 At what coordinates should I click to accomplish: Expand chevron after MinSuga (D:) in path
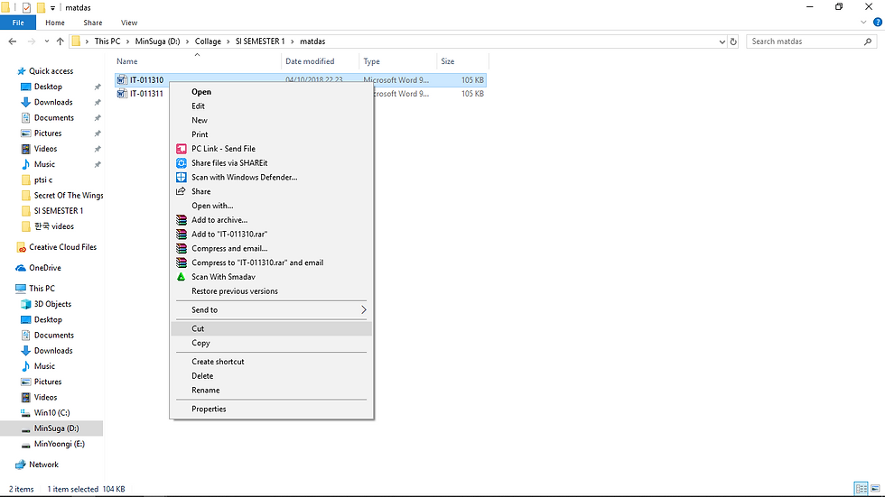(188, 41)
